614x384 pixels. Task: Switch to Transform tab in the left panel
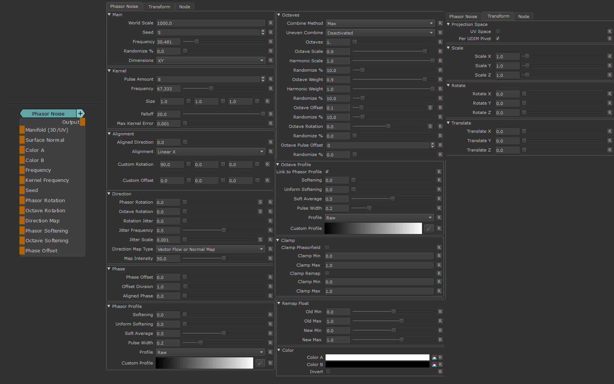point(159,7)
